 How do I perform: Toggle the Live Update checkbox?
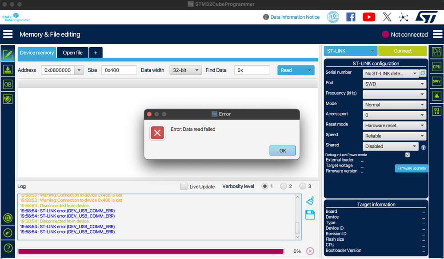[184, 186]
